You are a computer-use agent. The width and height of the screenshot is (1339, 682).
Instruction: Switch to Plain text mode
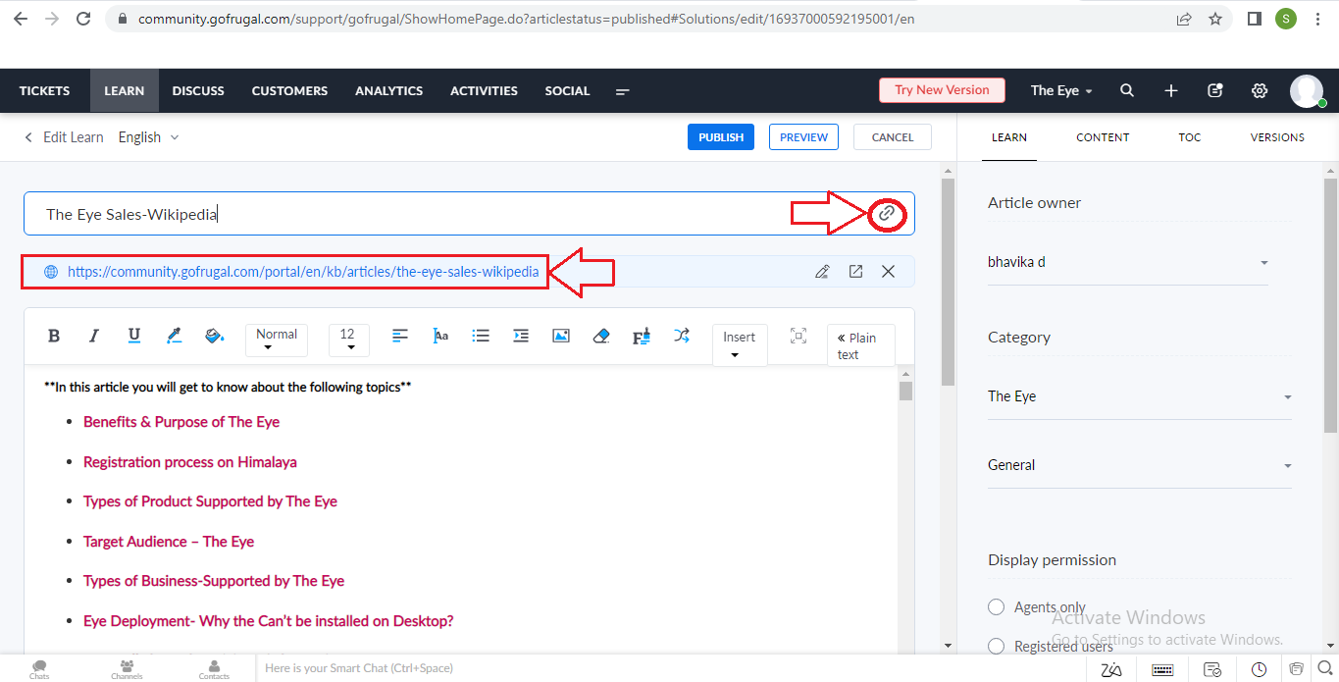click(860, 345)
